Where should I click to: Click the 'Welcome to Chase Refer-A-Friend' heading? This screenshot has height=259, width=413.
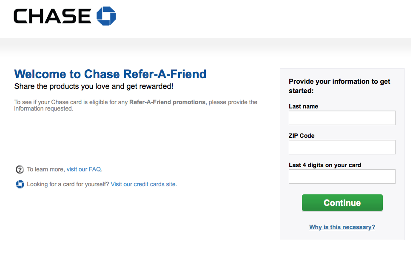pyautogui.click(x=110, y=74)
